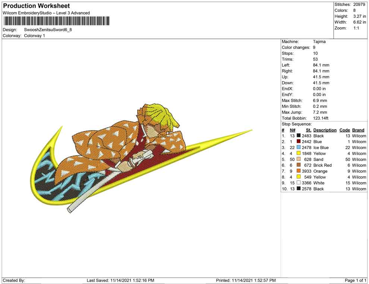Click the black swatch of stop 1

coord(299,136)
